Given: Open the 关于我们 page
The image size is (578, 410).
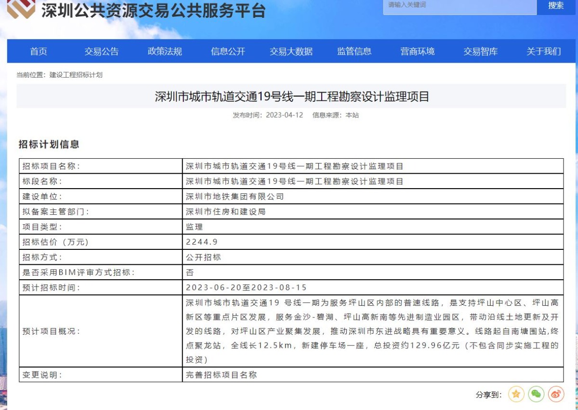Looking at the screenshot, I should click(x=543, y=52).
